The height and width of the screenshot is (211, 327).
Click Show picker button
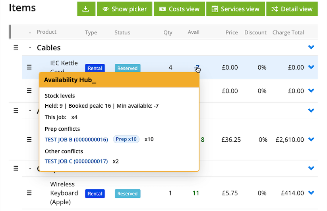(124, 9)
